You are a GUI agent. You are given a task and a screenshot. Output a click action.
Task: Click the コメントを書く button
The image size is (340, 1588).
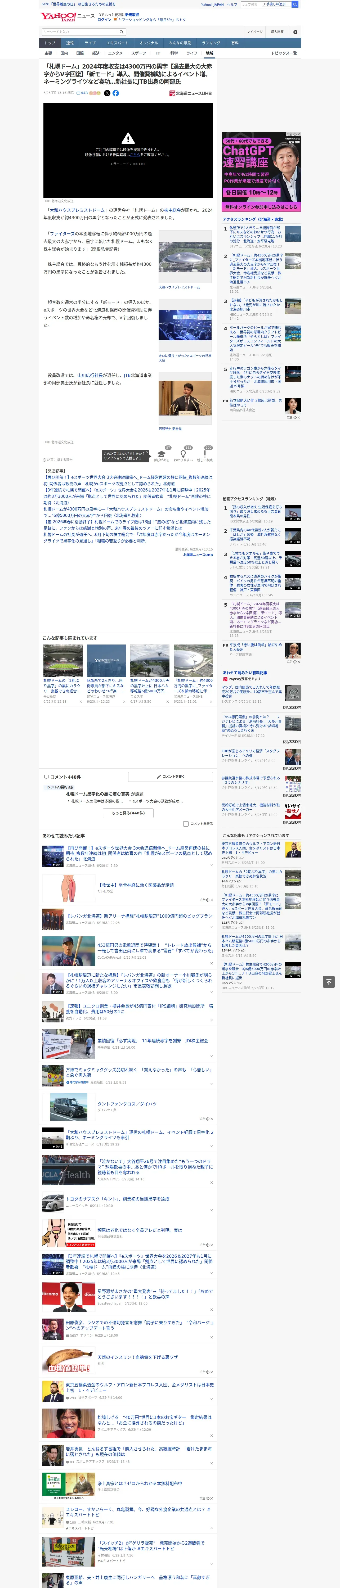point(170,777)
